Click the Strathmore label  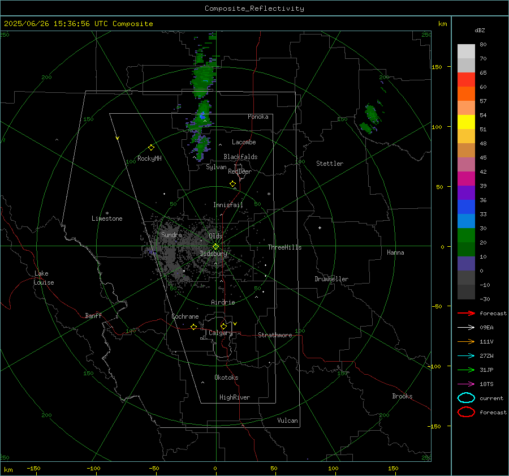point(275,335)
